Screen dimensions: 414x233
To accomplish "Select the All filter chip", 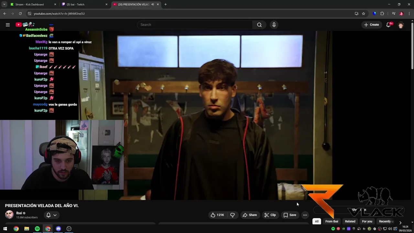I will point(317,221).
